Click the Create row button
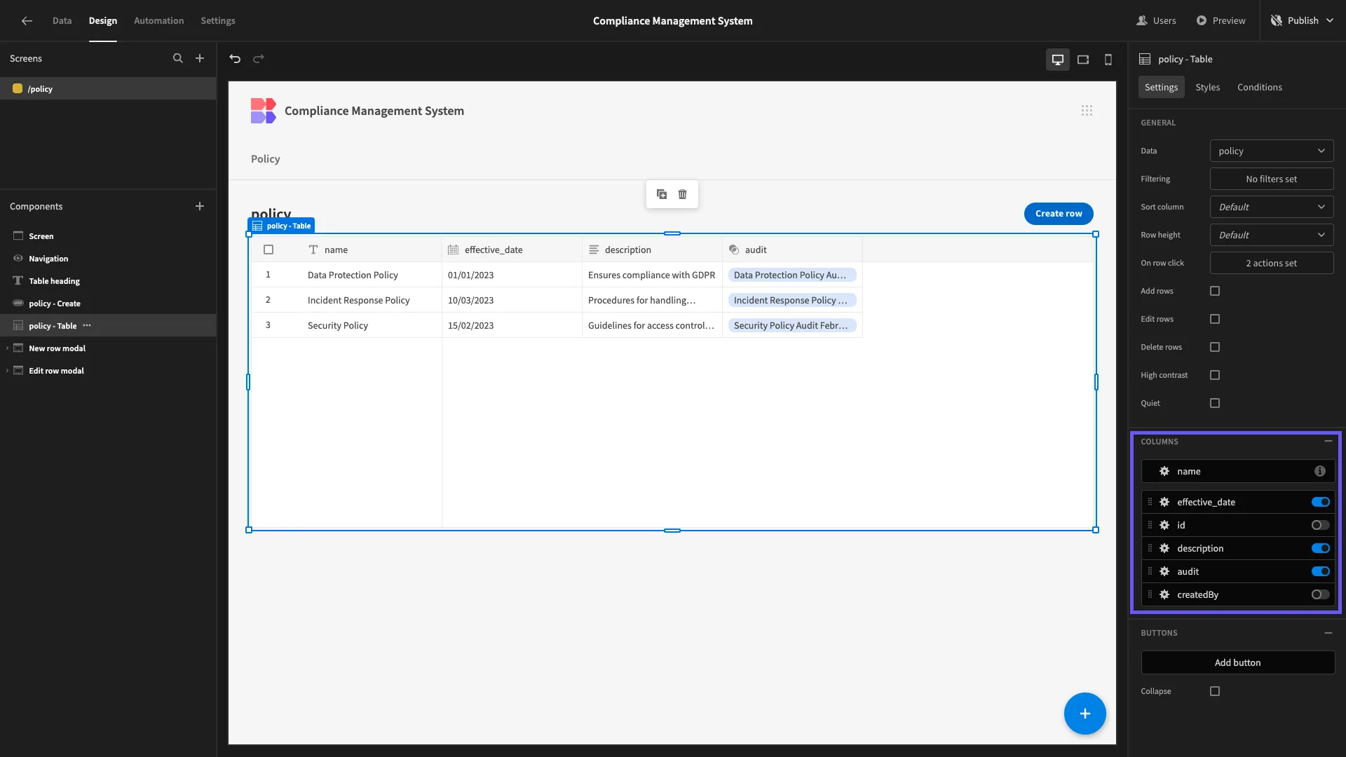This screenshot has height=757, width=1346. point(1059,214)
